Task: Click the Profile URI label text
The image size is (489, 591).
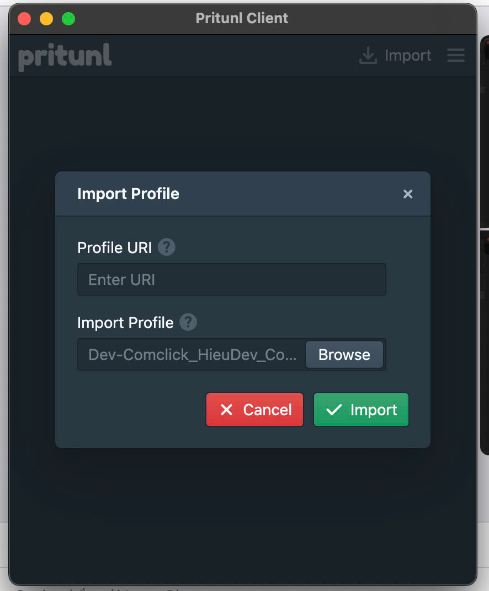Action: tap(115, 248)
